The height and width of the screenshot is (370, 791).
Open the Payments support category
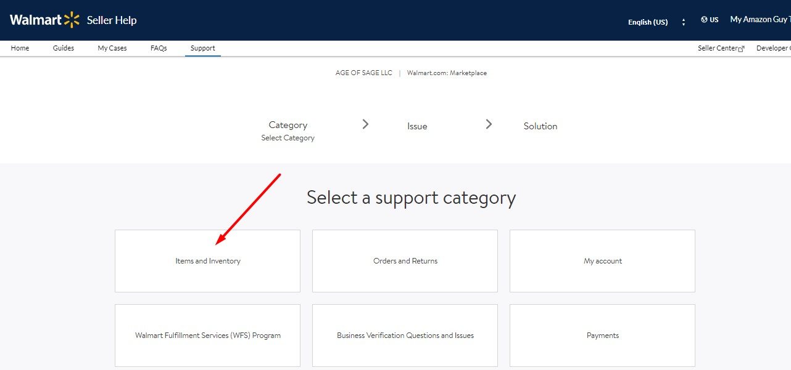click(602, 336)
